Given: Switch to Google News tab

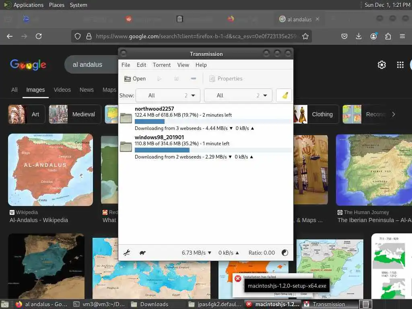Looking at the screenshot, I should tap(87, 90).
